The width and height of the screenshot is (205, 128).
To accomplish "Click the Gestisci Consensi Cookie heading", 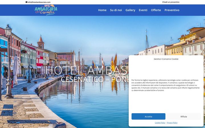I will click(x=166, y=59).
